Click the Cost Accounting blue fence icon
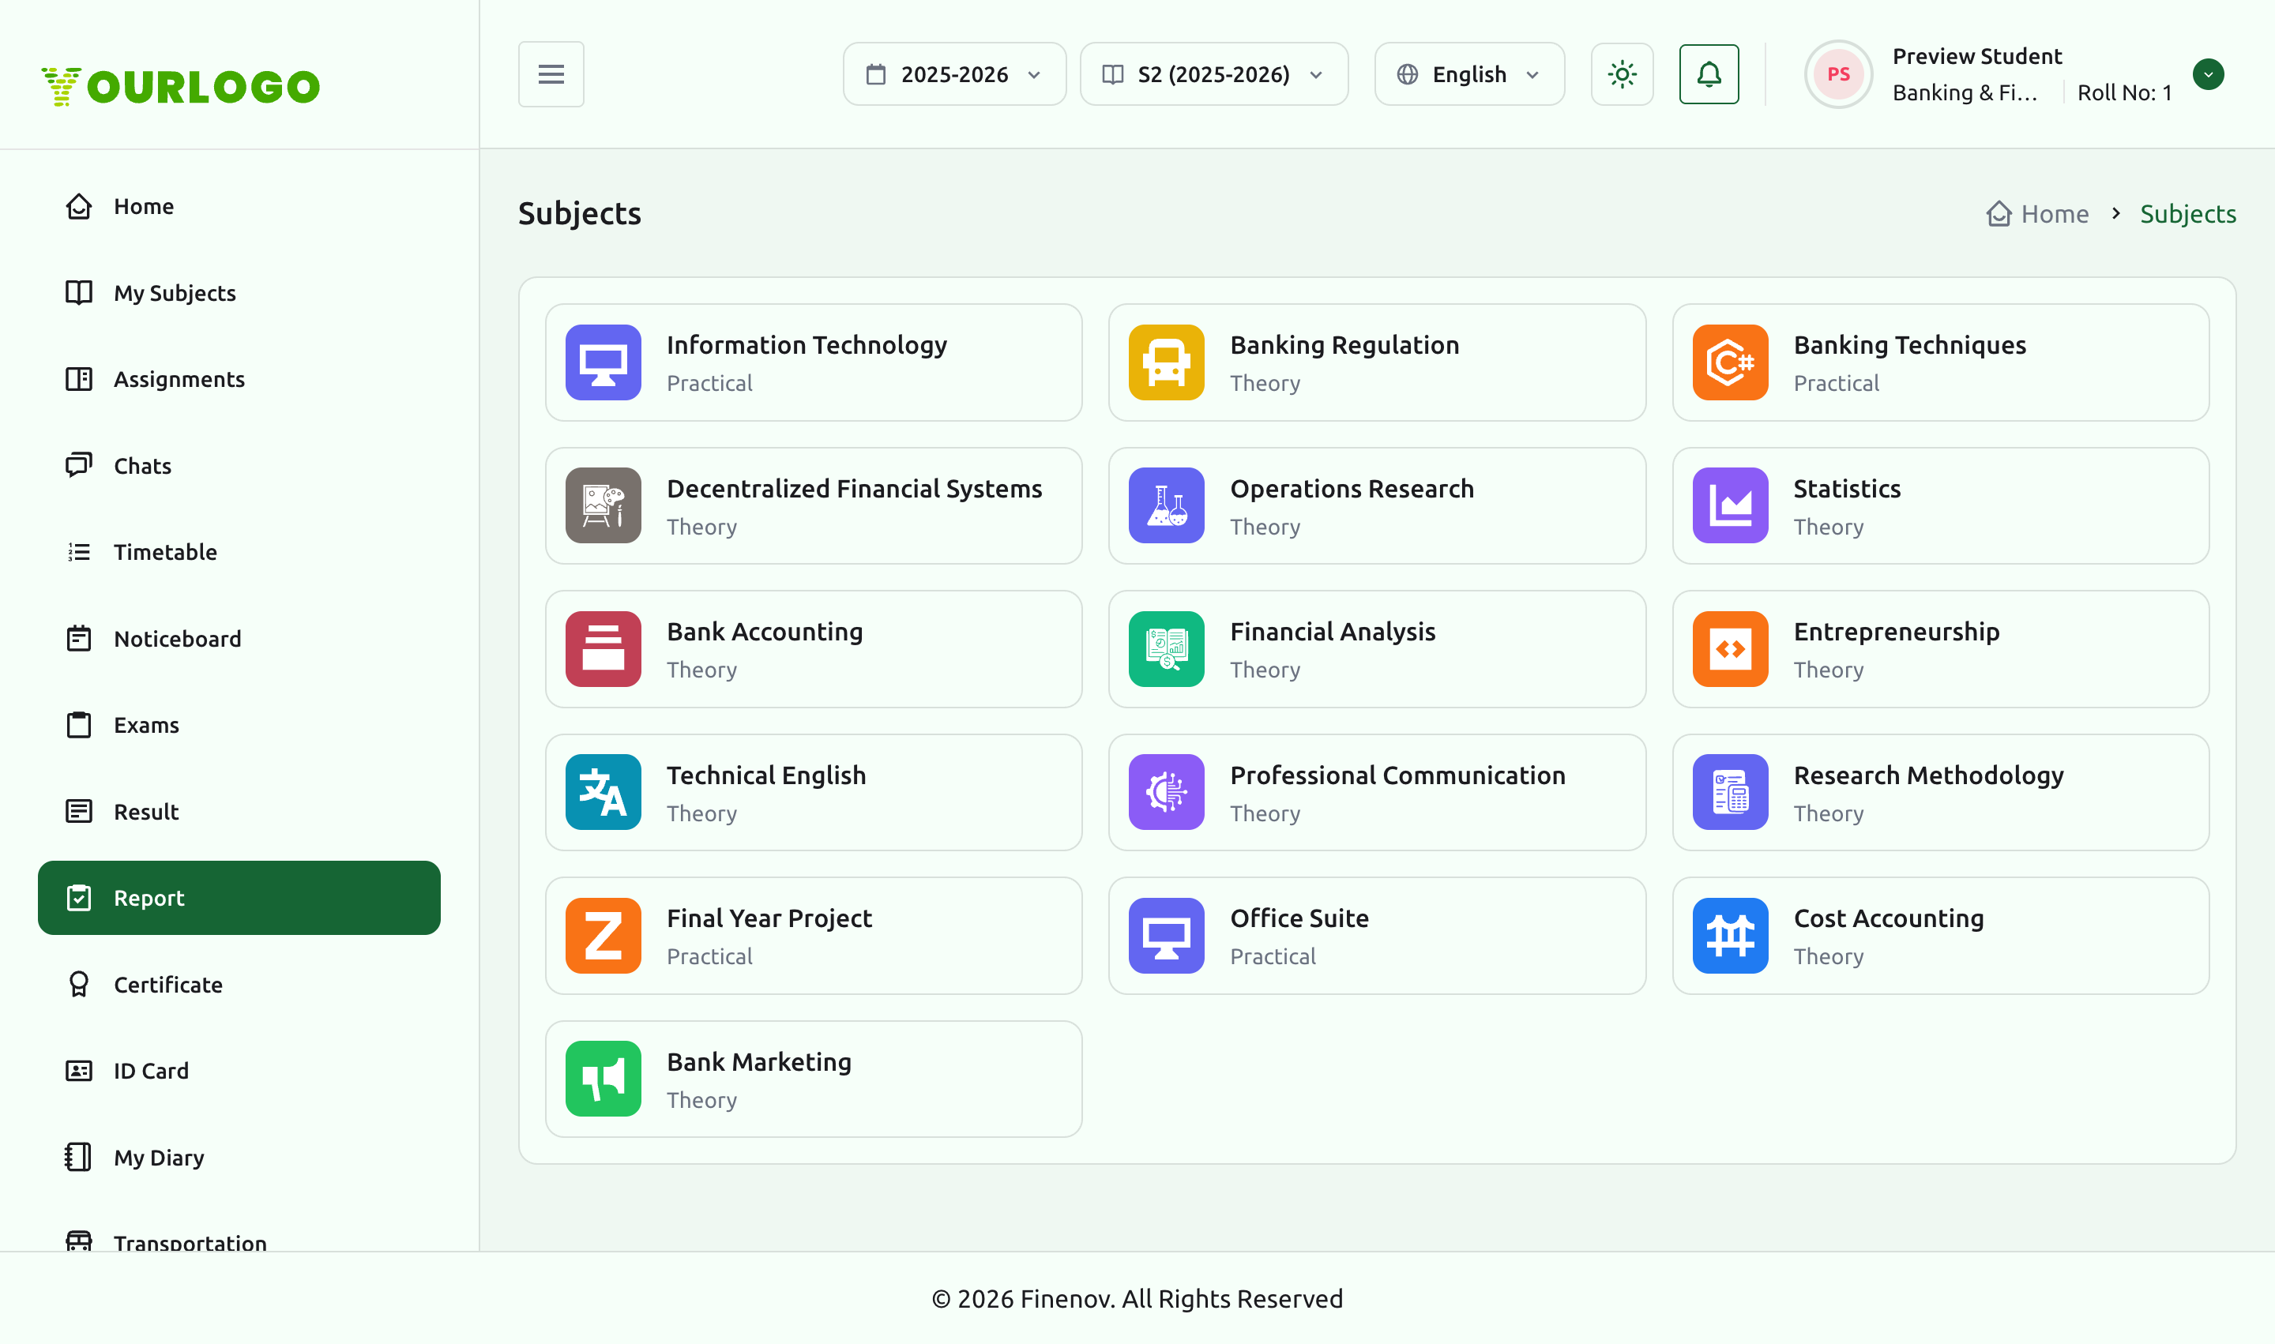This screenshot has height=1344, width=2275. [1730, 936]
